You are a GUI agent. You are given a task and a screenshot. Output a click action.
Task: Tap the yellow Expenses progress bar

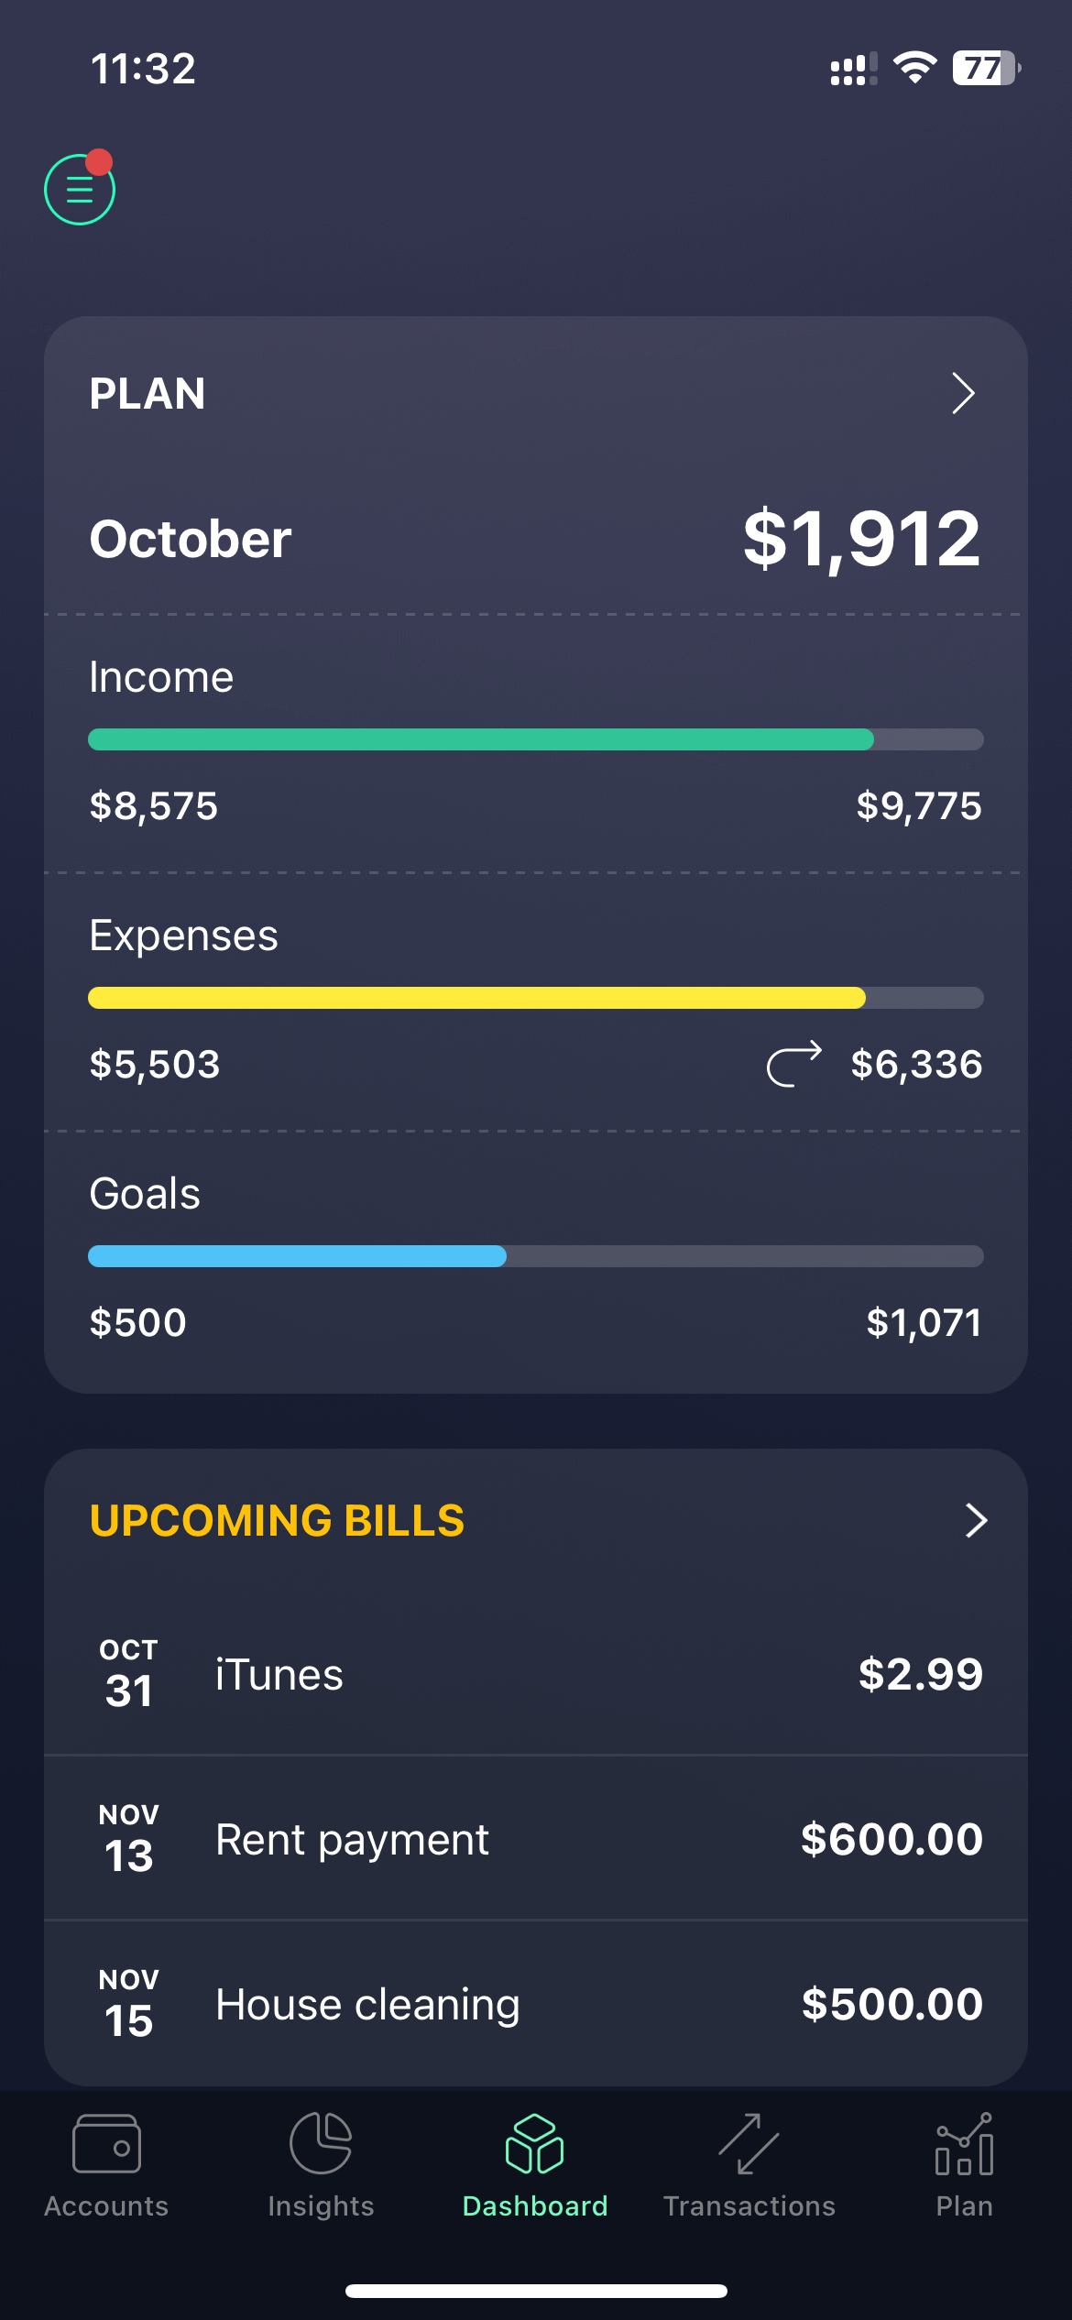point(536,998)
